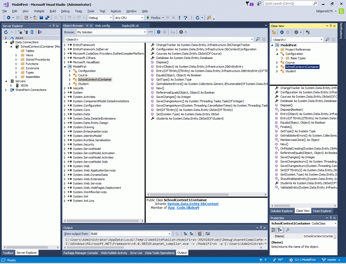Start debugging with the green play arrow
346x264 pixels.
click(148, 18)
